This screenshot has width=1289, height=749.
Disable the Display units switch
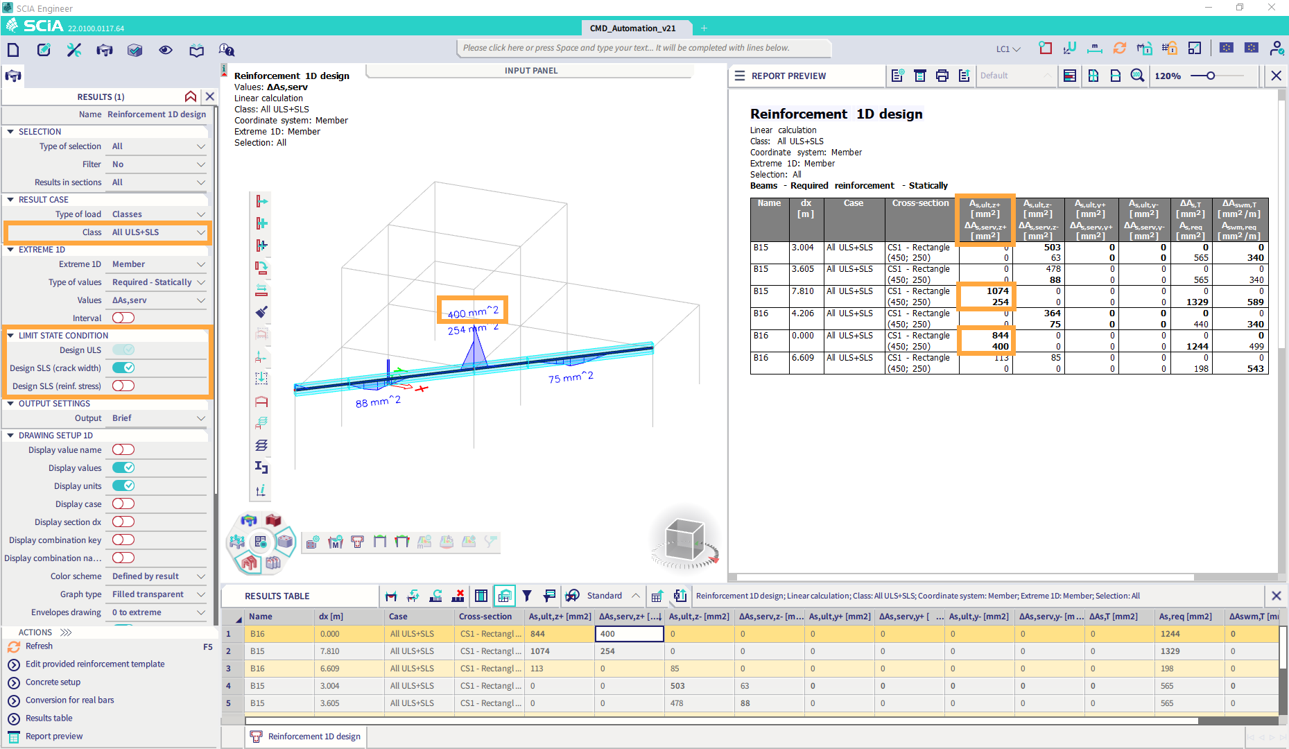[x=123, y=485]
